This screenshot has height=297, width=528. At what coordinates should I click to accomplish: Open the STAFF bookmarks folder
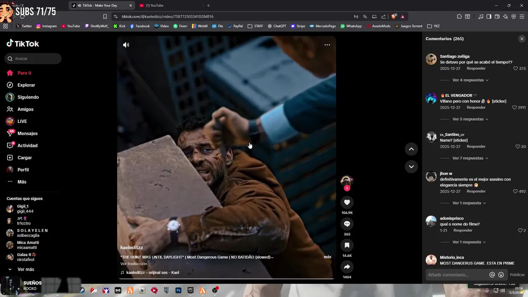255,26
